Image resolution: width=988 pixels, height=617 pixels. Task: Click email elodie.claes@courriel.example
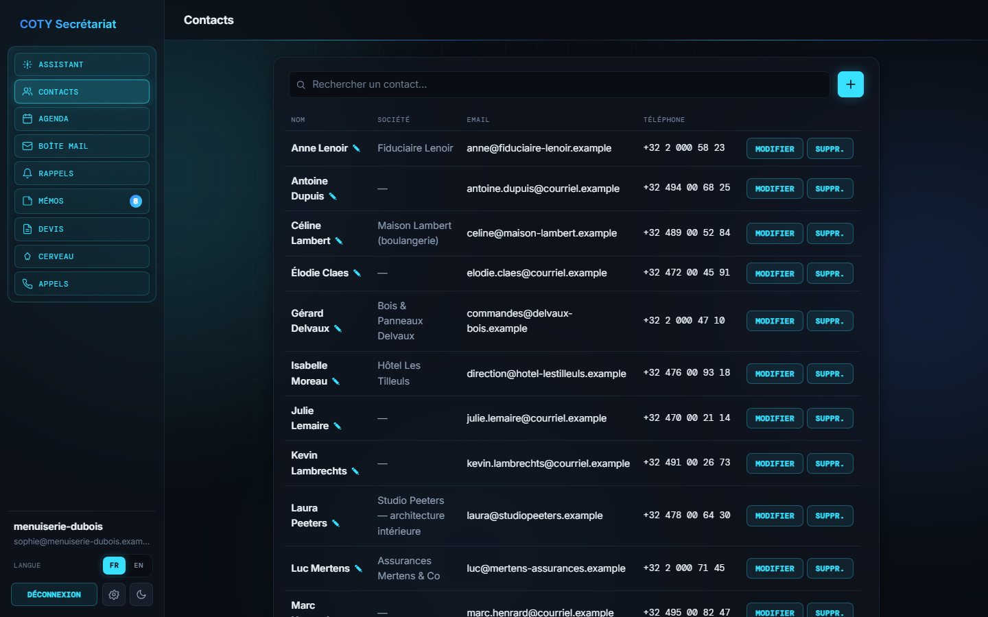click(537, 273)
